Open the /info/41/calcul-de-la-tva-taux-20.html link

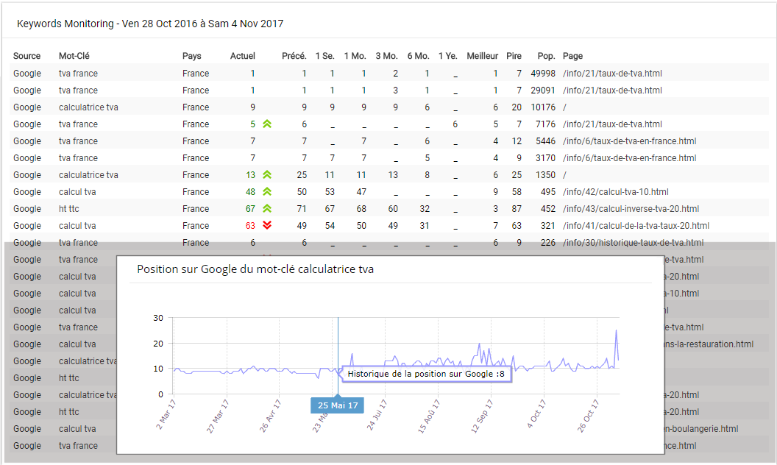635,225
